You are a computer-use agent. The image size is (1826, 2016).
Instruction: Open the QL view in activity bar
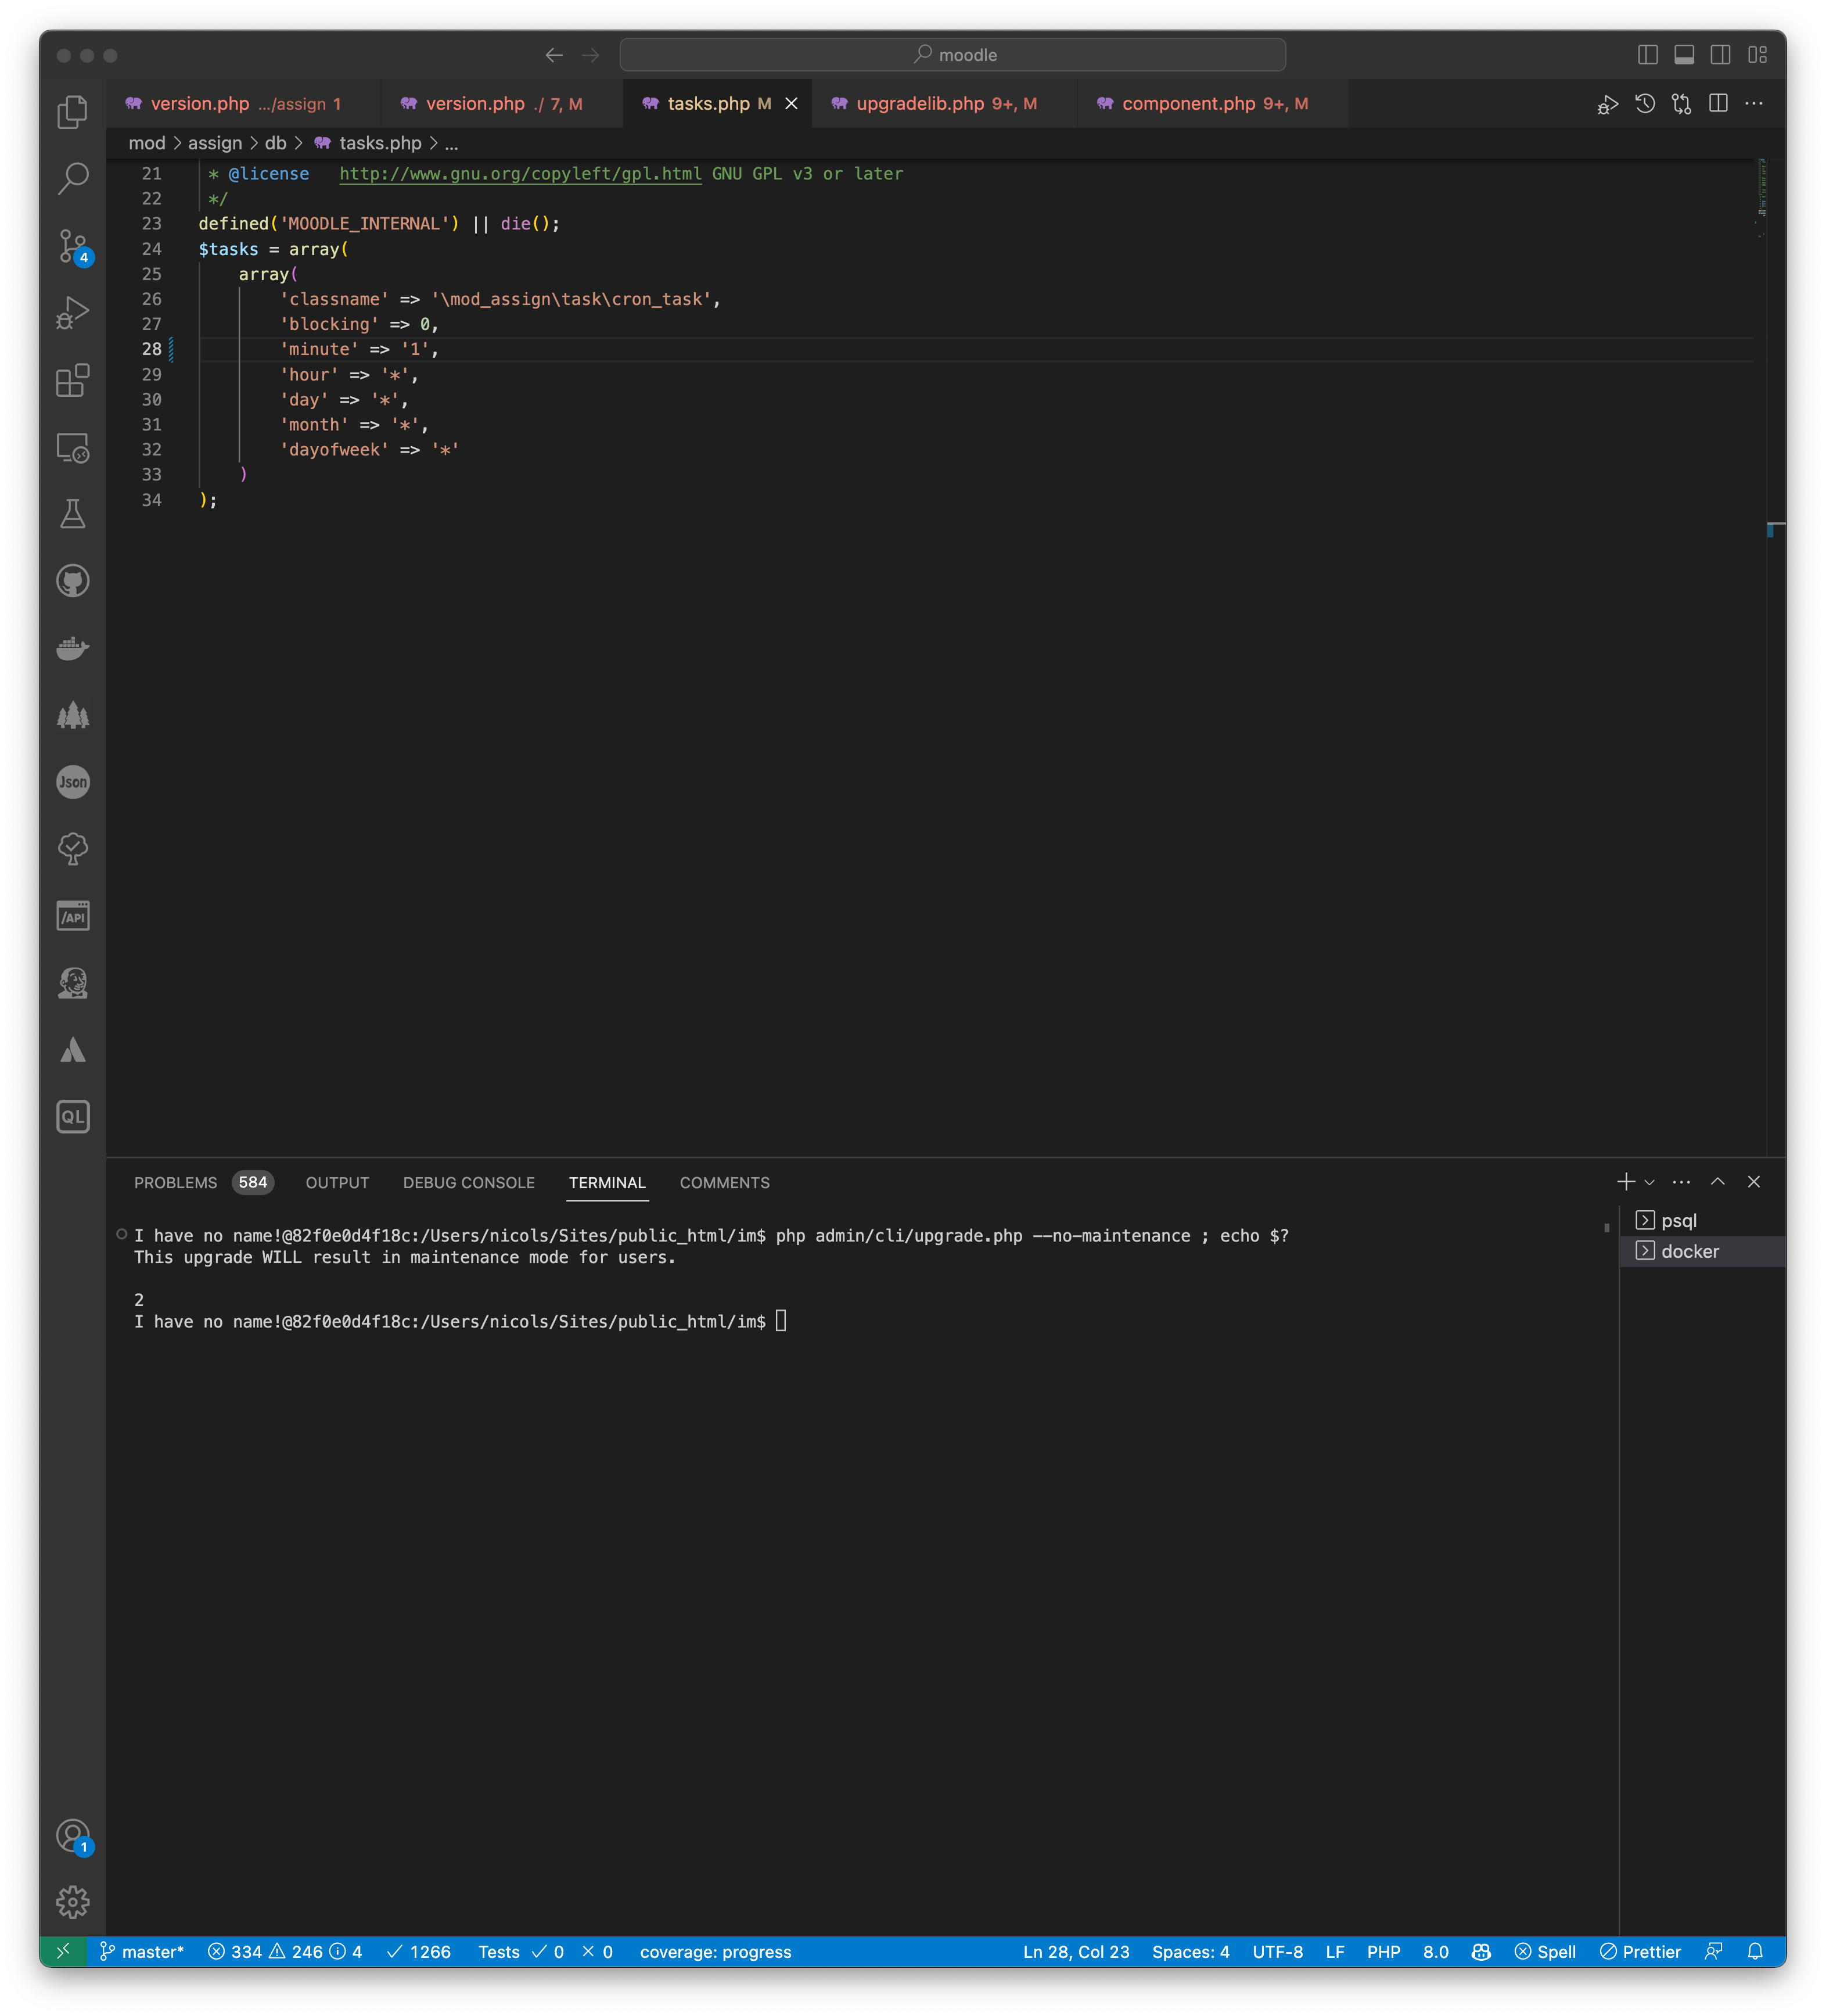click(73, 1116)
